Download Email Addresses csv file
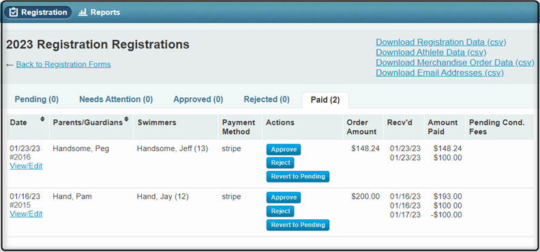Screen dimensions: 540x252 tap(440, 73)
